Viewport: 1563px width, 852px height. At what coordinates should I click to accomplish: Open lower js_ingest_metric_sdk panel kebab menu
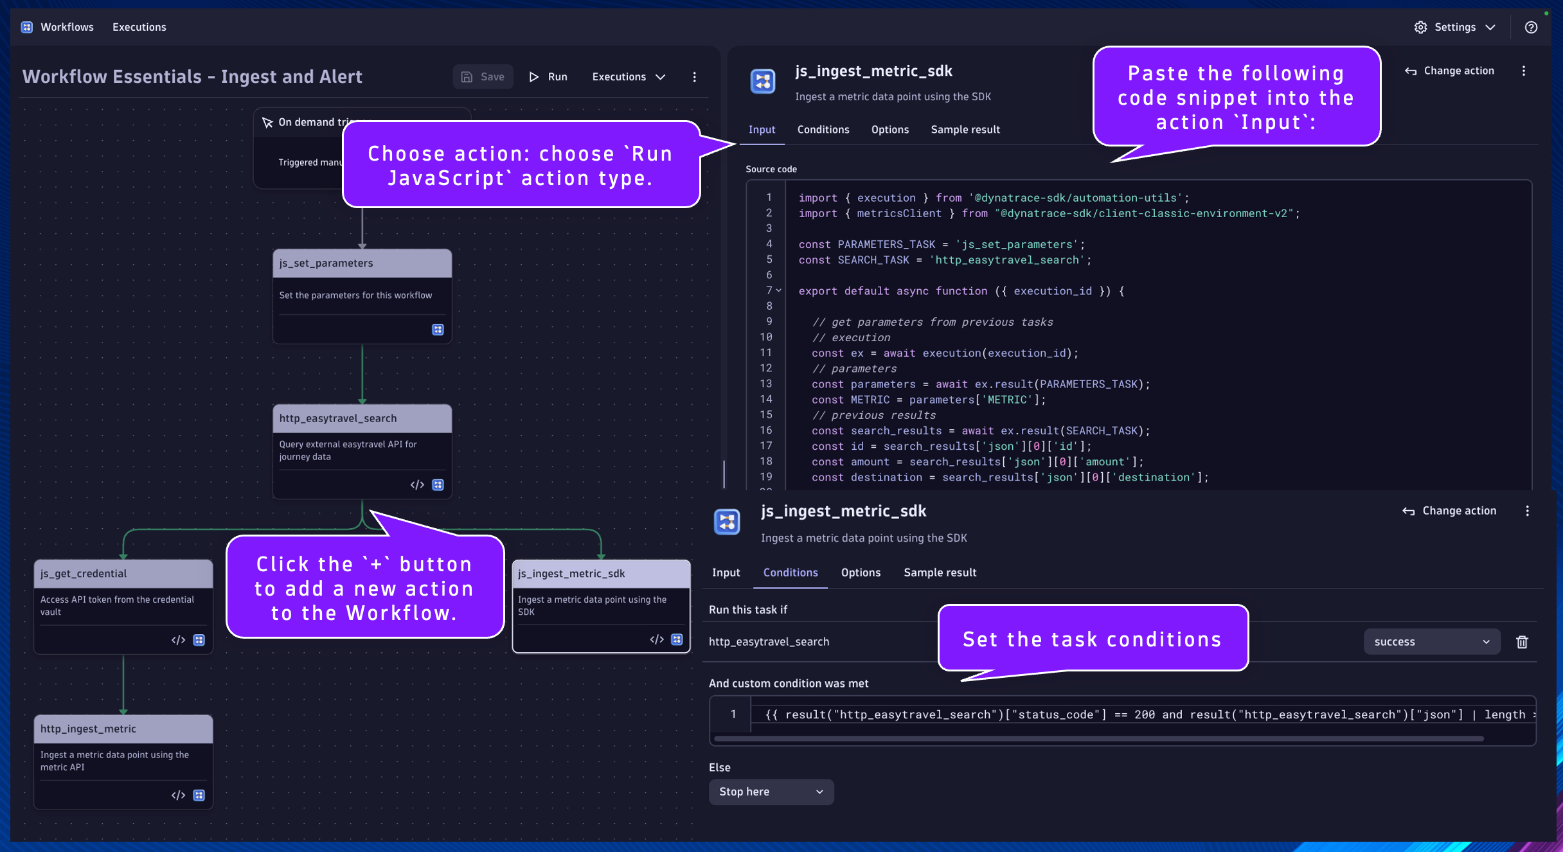[x=1527, y=511]
